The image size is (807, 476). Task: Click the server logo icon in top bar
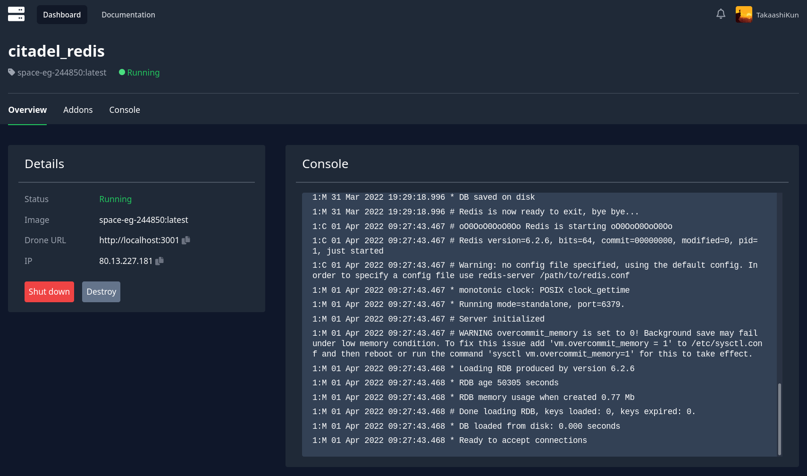(16, 14)
